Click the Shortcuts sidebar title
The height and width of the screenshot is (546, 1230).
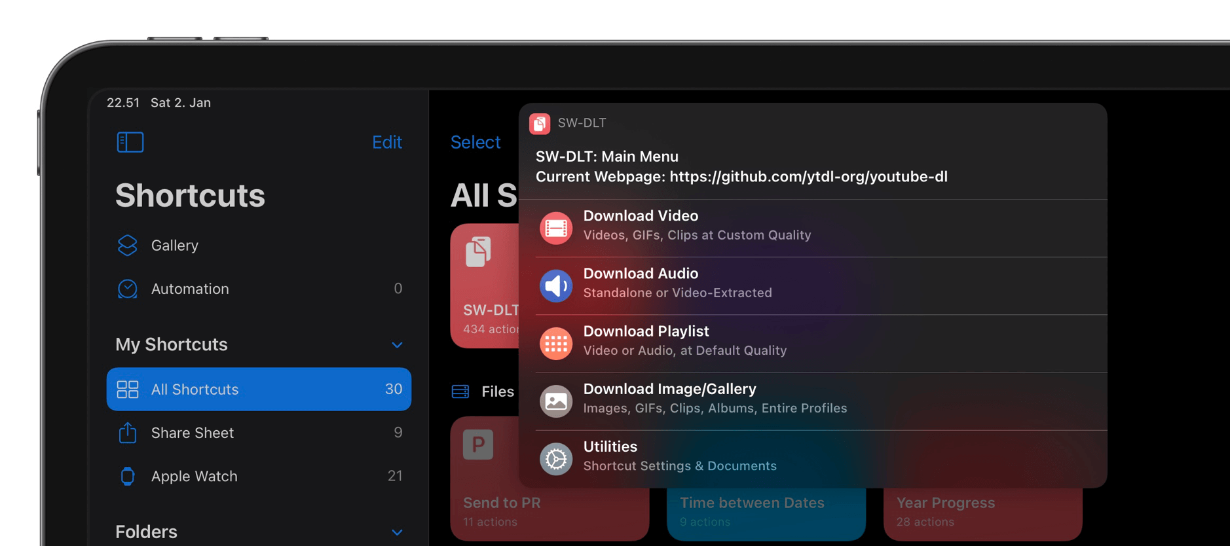click(190, 195)
